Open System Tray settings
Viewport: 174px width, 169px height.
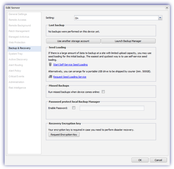[x=16, y=54]
